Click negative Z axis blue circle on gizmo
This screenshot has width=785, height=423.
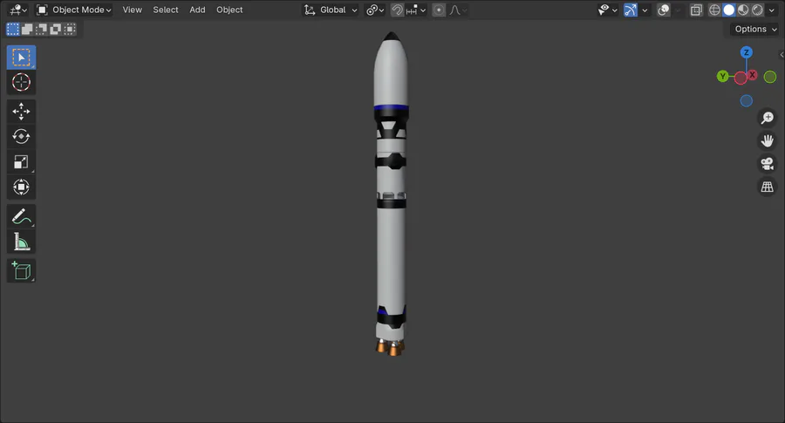coord(747,100)
